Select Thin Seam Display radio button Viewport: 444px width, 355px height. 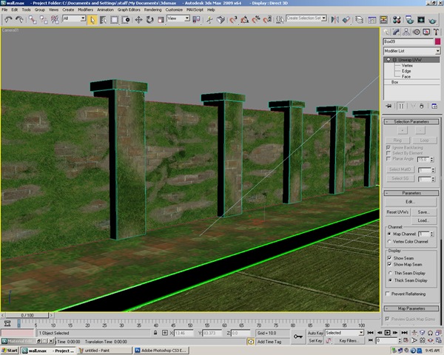[390, 272]
